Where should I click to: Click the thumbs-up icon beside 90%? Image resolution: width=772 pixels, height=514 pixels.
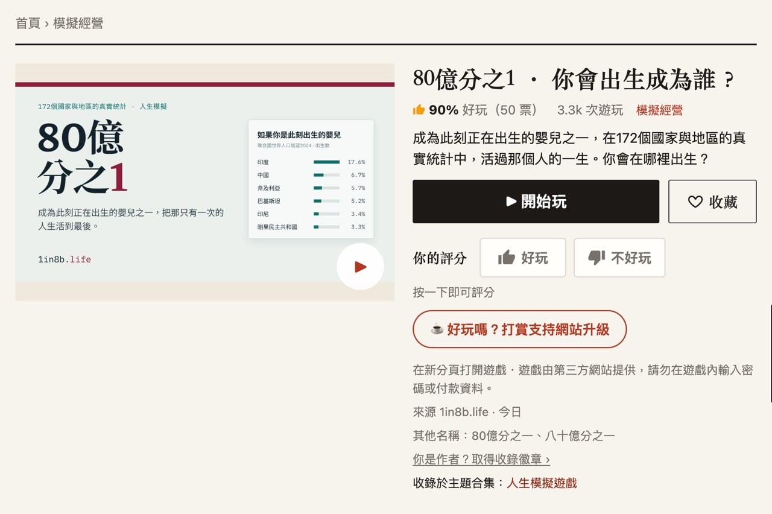pos(419,110)
